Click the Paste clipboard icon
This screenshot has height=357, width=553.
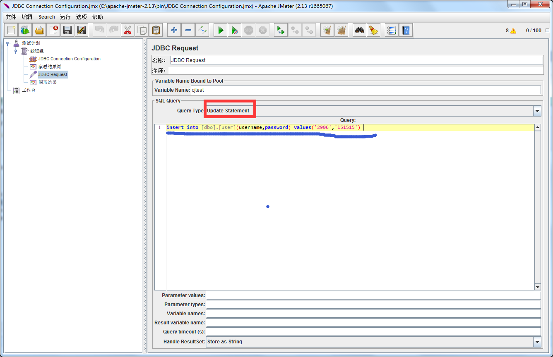coord(156,30)
